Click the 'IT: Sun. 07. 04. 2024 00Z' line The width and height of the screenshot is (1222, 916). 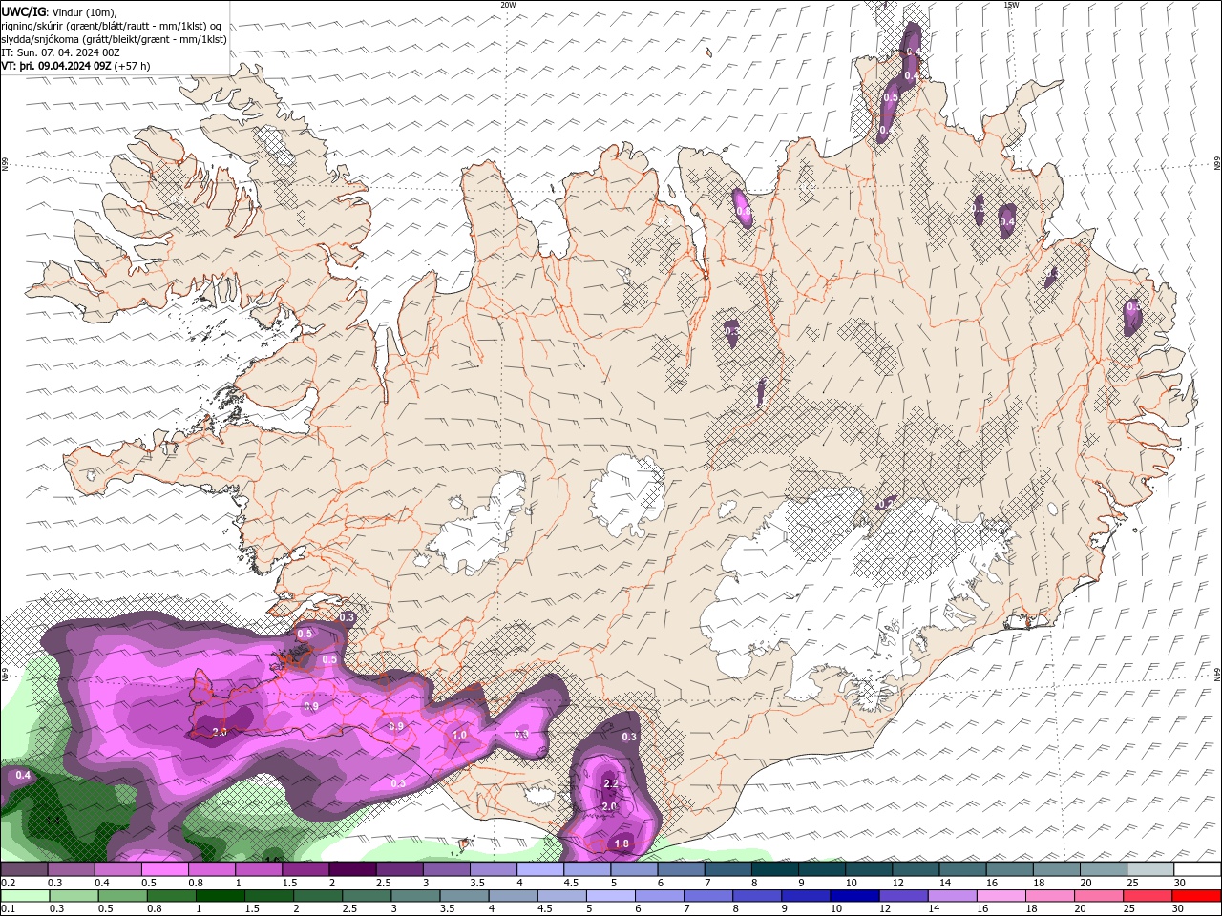point(61,52)
